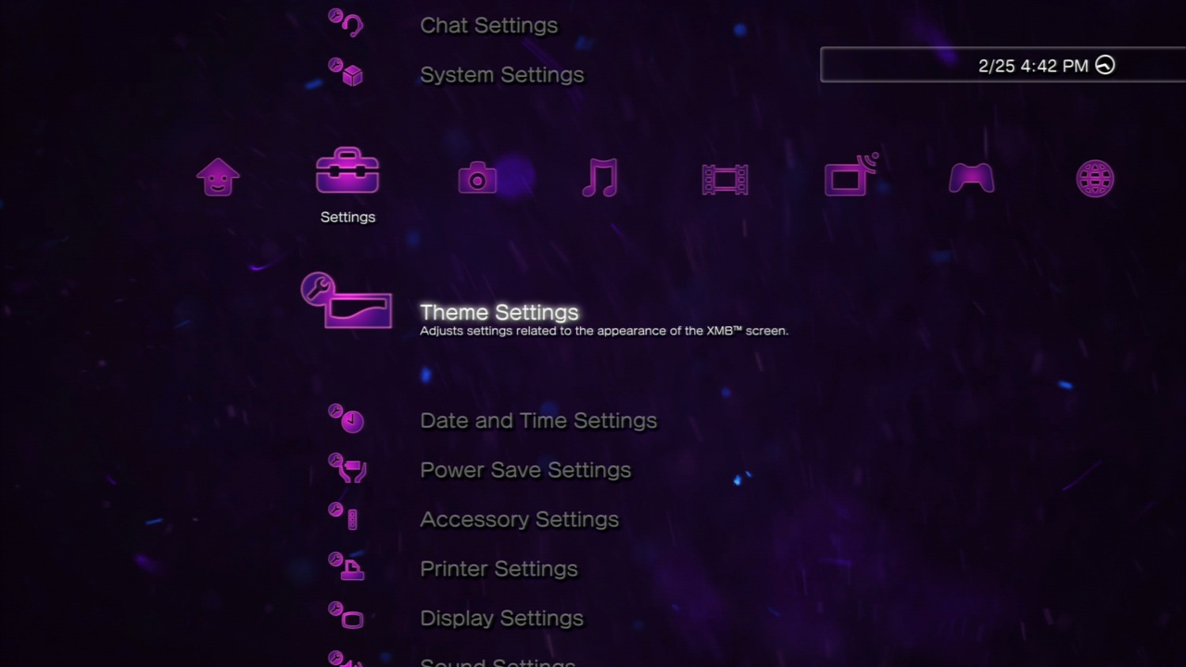Open Date and Time Settings
This screenshot has width=1186, height=667.
click(x=538, y=421)
